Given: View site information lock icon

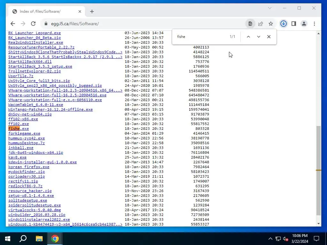Looking at the screenshot, I should (x=46, y=24).
